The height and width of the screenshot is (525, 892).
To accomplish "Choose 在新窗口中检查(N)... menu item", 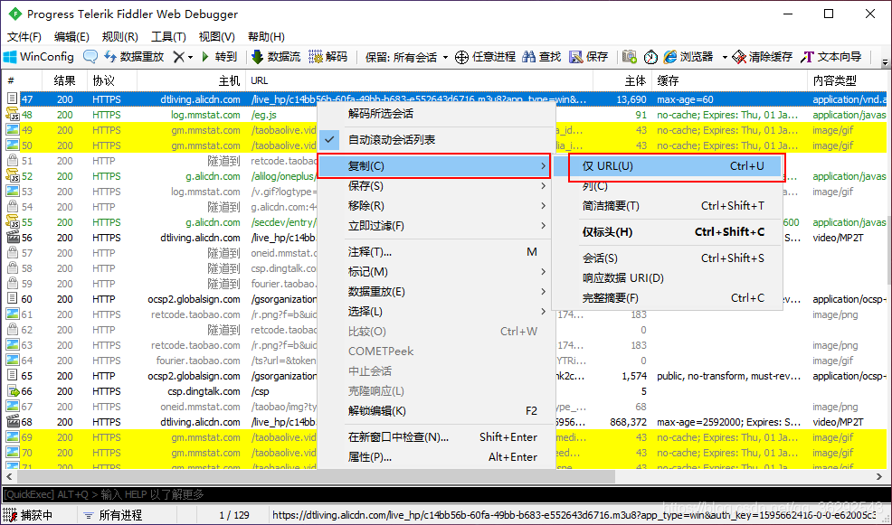I will tap(436, 437).
